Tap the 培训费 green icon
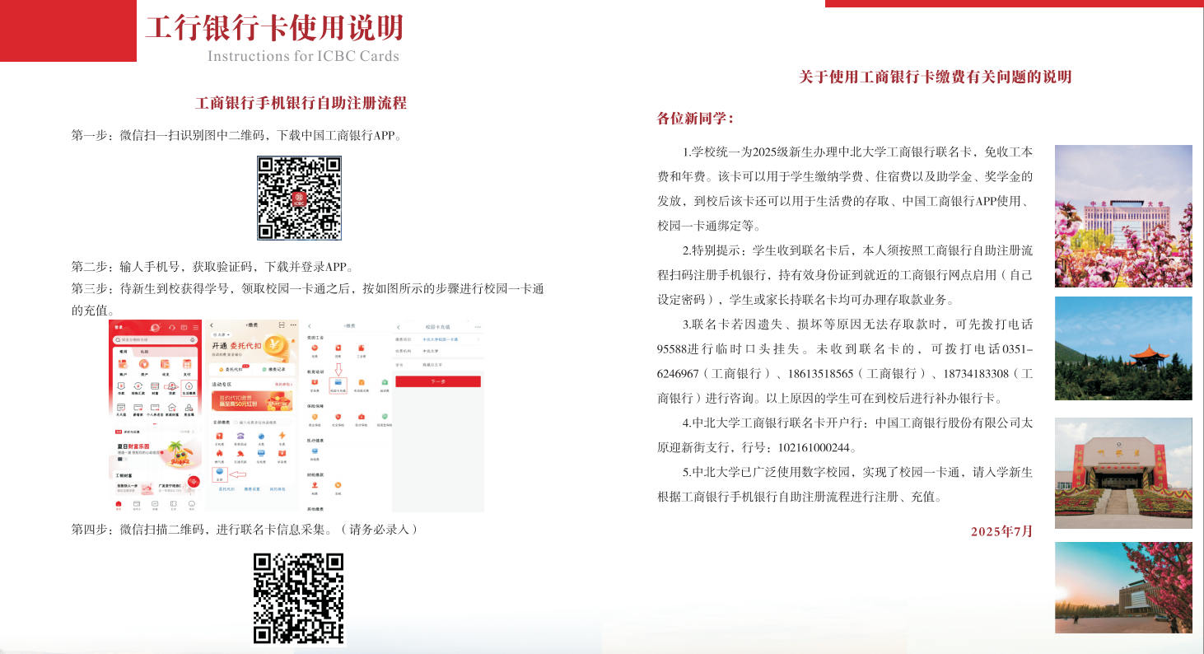 pyautogui.click(x=385, y=382)
